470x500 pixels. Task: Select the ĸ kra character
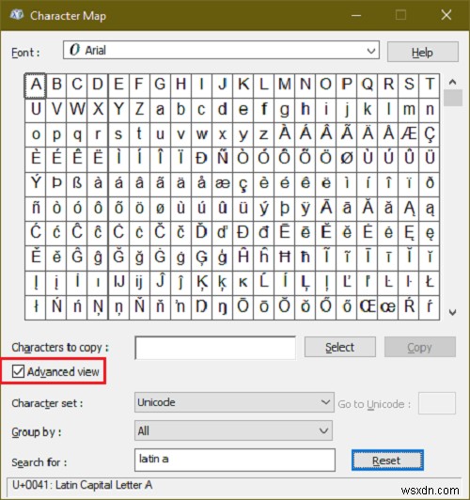(243, 283)
